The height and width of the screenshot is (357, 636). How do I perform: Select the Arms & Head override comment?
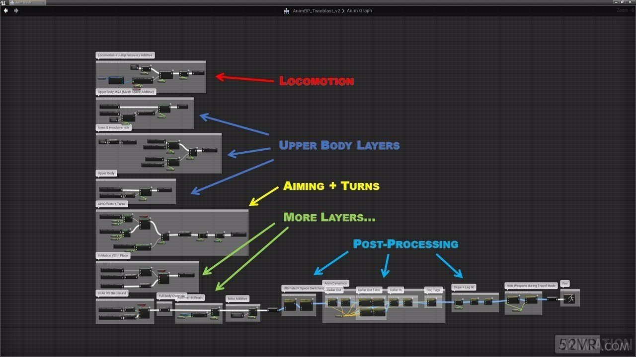pyautogui.click(x=113, y=127)
